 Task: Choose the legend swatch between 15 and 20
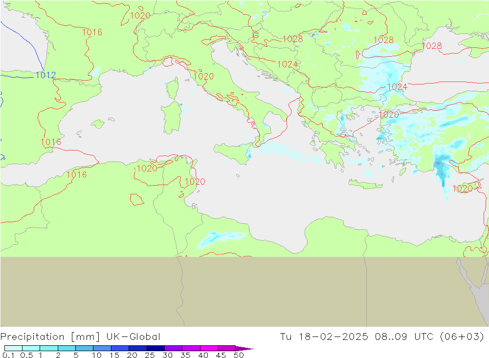click(x=120, y=348)
